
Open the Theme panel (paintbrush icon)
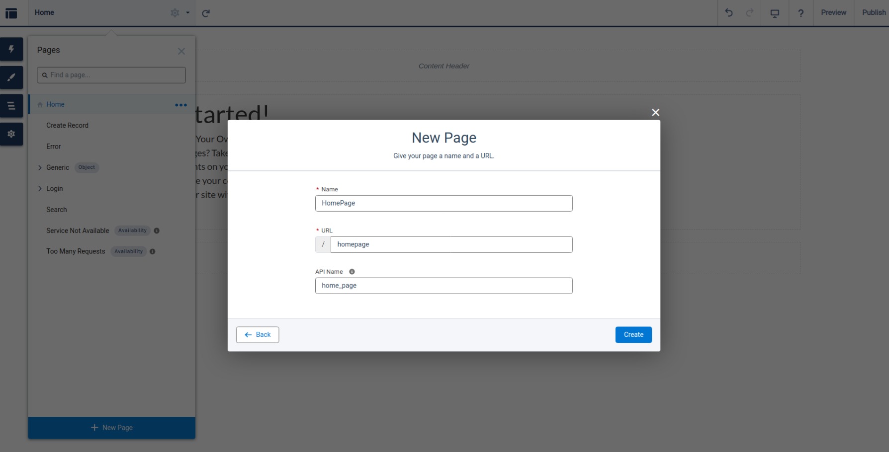(x=11, y=77)
